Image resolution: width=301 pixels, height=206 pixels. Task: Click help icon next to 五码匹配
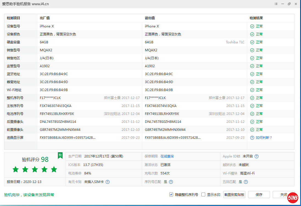[x=246, y=182]
